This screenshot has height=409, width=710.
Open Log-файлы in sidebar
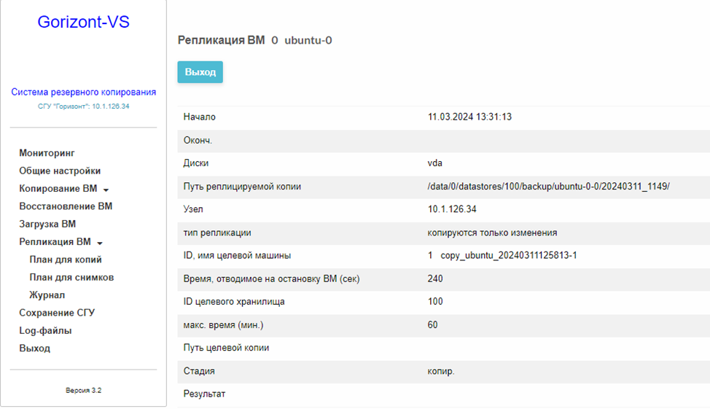tap(45, 331)
